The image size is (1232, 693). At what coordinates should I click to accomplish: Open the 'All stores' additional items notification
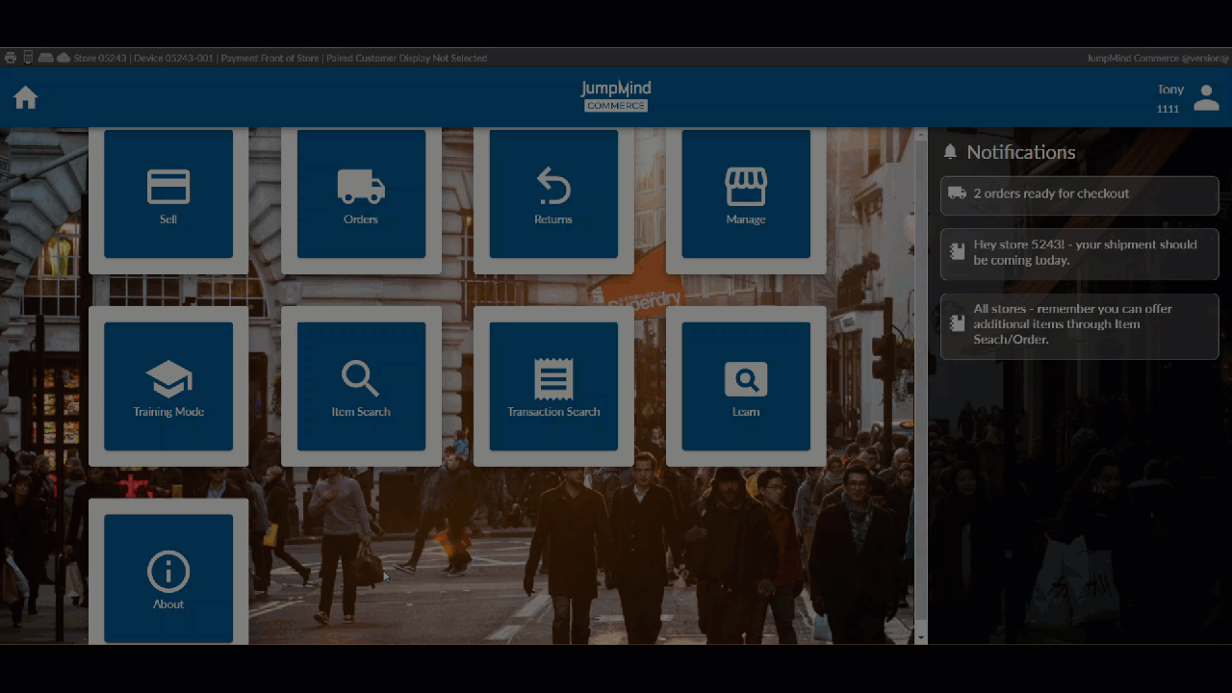pos(1079,325)
